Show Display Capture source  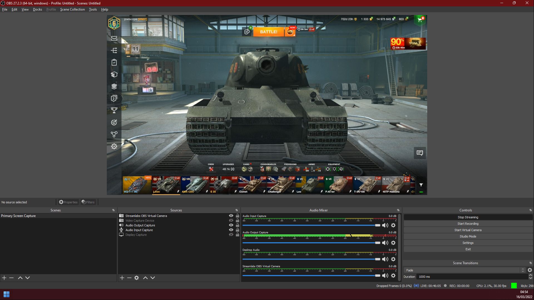coord(231,235)
